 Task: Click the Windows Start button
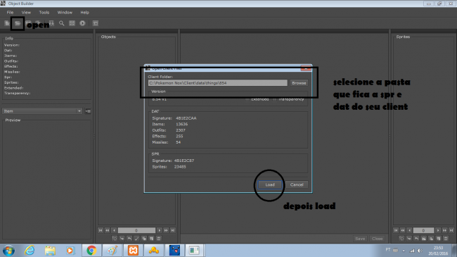click(x=8, y=251)
